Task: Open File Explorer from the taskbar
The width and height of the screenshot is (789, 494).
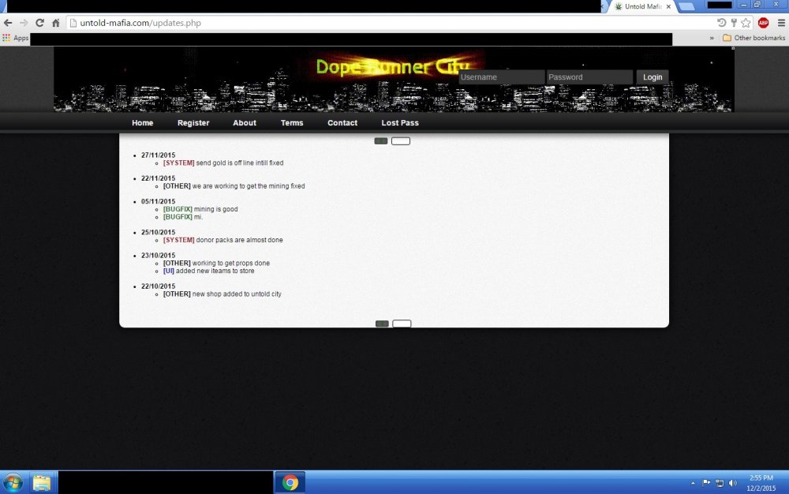Action: [x=41, y=482]
